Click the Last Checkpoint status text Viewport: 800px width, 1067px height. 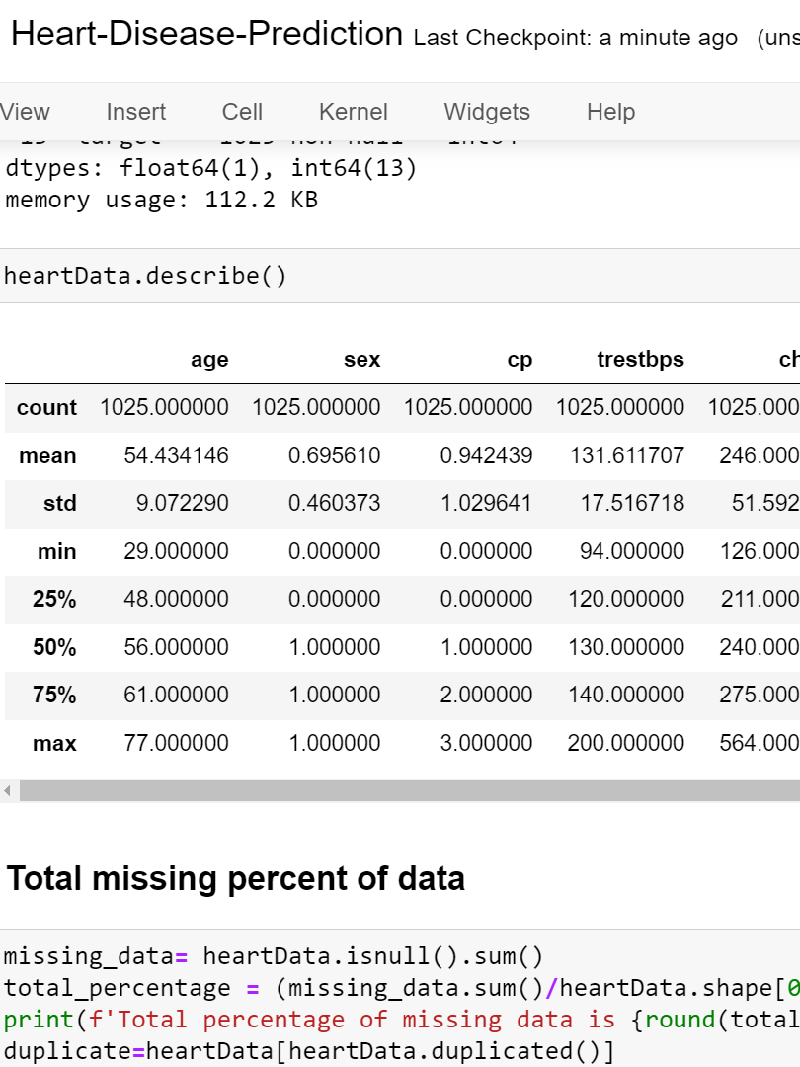[575, 39]
